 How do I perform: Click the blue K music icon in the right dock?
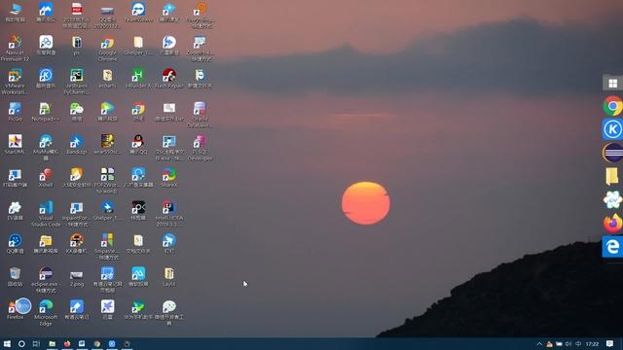click(x=612, y=129)
